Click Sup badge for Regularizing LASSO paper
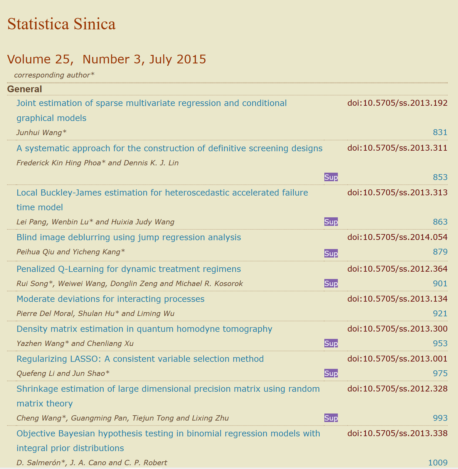 pyautogui.click(x=331, y=373)
